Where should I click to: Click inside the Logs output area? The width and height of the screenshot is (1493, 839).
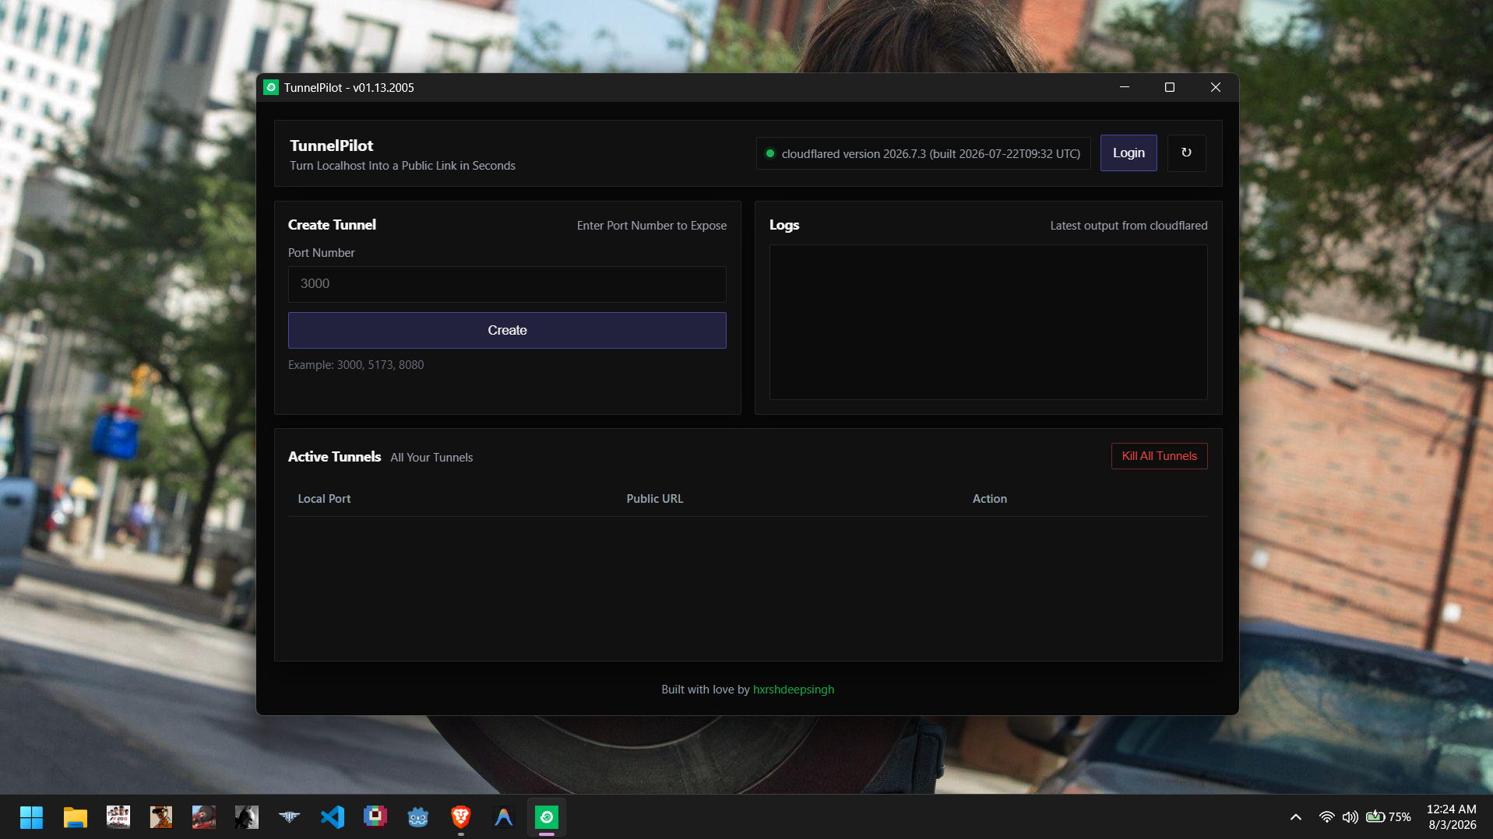(x=988, y=322)
